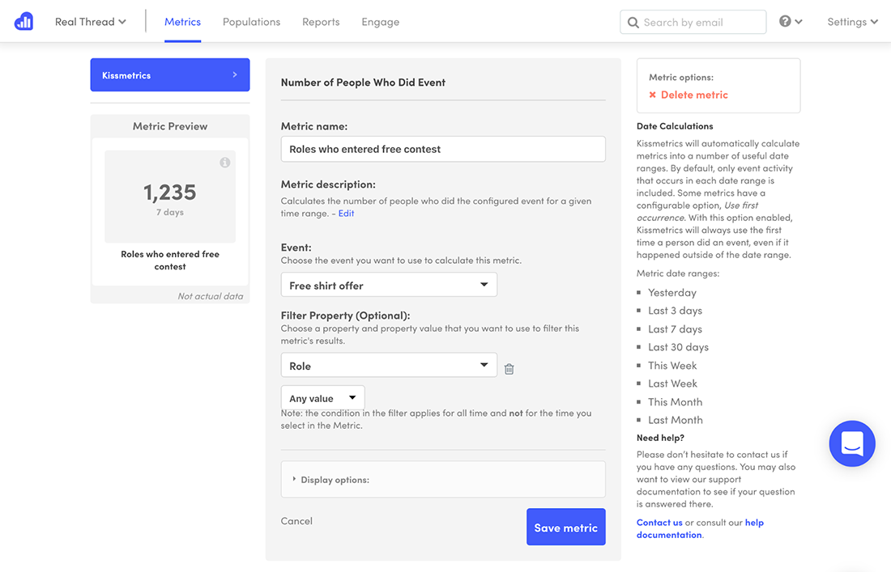Viewport: 891px width, 572px height.
Task: Edit the metric description
Action: click(x=346, y=214)
